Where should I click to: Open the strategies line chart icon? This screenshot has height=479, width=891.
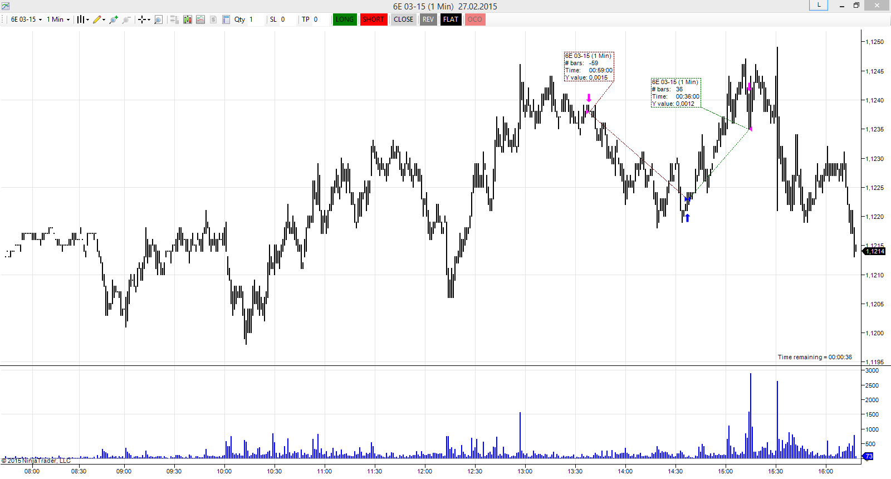pos(200,19)
